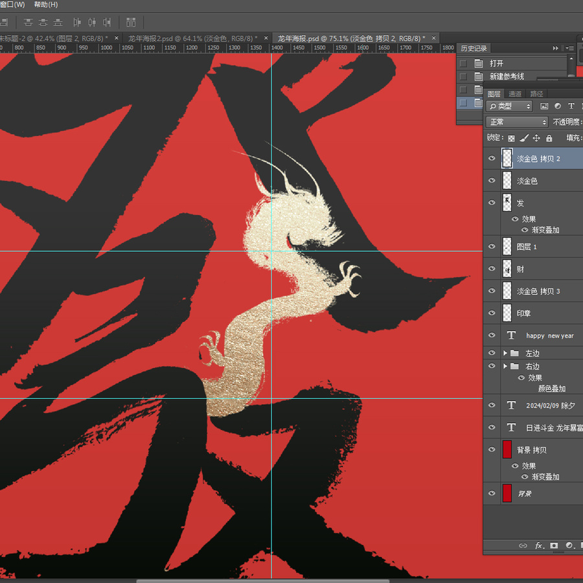Open the fx layer style menu
Viewport: 583px width, 583px height.
point(539,545)
